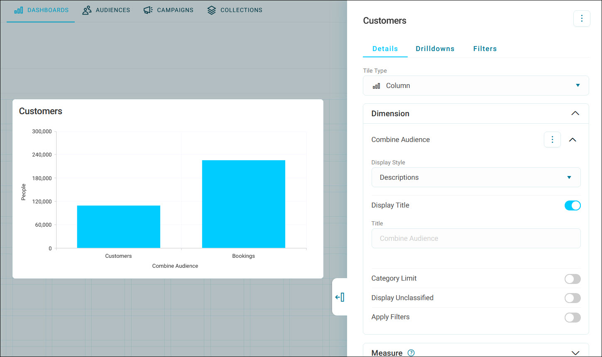Viewport: 602px width, 357px height.
Task: Open the Customers panel three-dot menu
Action: [582, 19]
